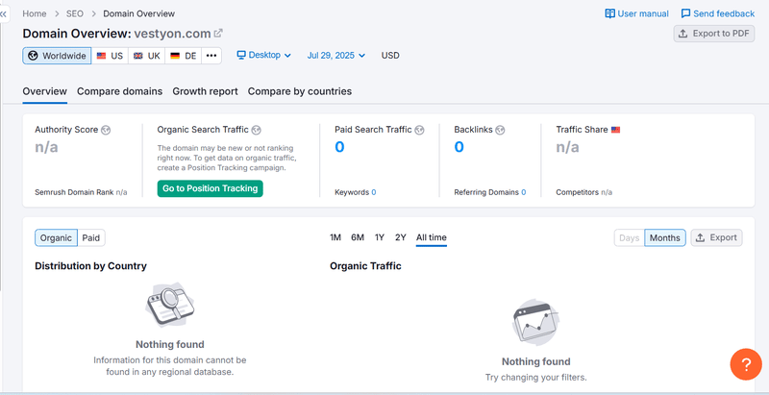Select the 2Y time range
Screen dimensions: 769x395
tap(401, 237)
